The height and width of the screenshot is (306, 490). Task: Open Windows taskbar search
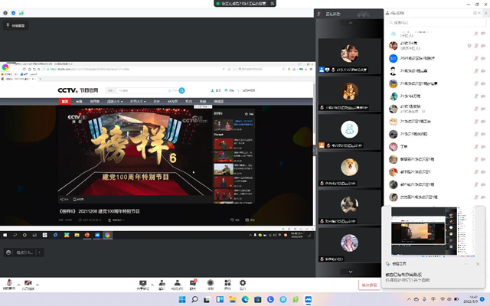coord(194,300)
